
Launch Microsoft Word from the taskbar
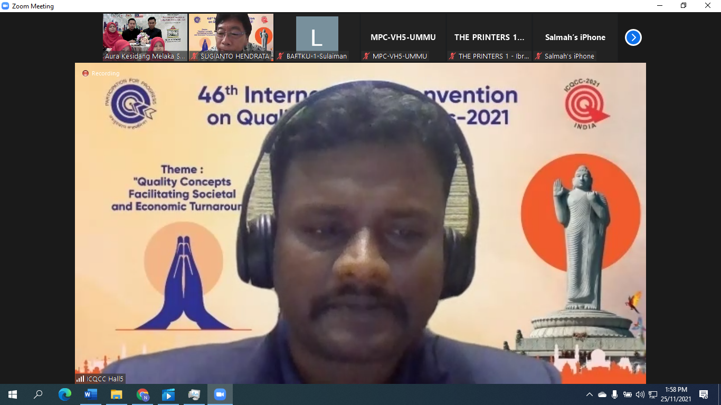click(90, 394)
